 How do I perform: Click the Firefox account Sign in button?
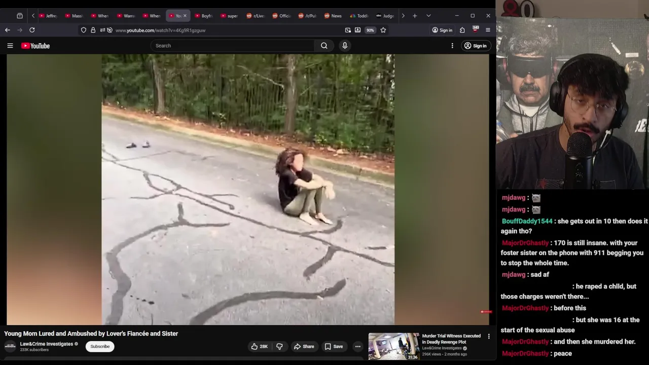[442, 30]
